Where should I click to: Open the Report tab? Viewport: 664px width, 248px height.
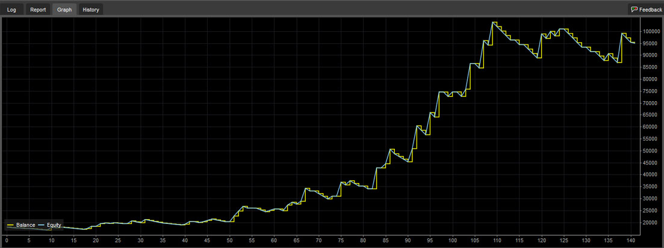[38, 10]
